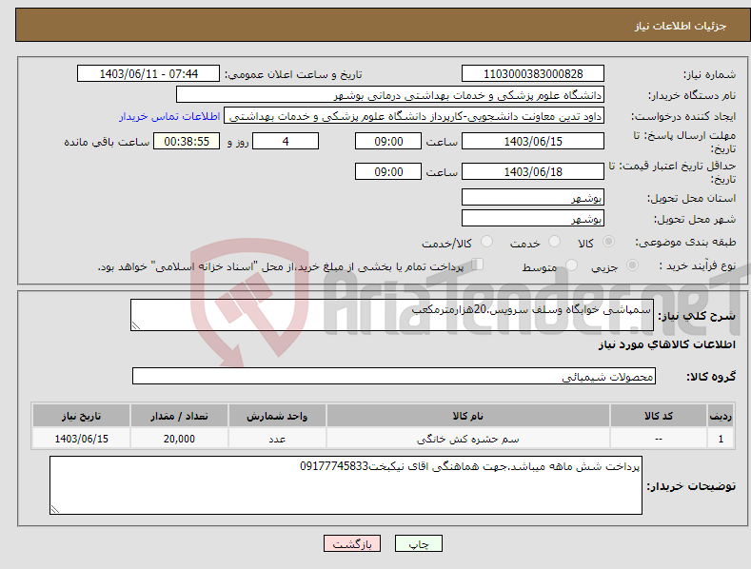Click the unit cell عدد
This screenshot has width=751, height=569.
pos(277,439)
